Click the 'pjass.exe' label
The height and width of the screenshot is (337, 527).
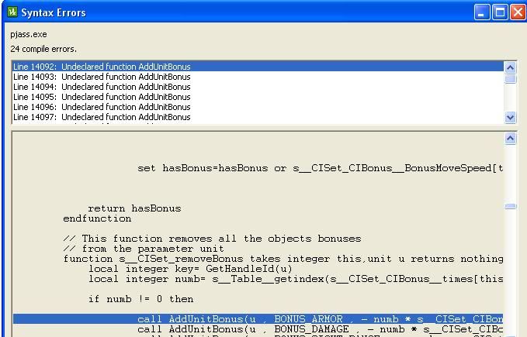[29, 34]
